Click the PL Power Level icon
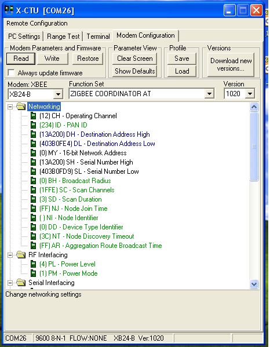The image size is (270, 347). [x=33, y=264]
